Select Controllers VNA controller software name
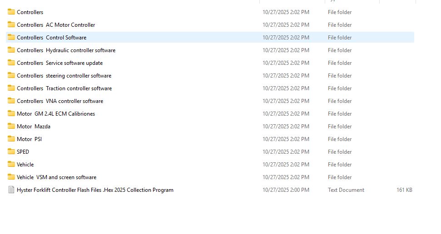 (x=60, y=101)
